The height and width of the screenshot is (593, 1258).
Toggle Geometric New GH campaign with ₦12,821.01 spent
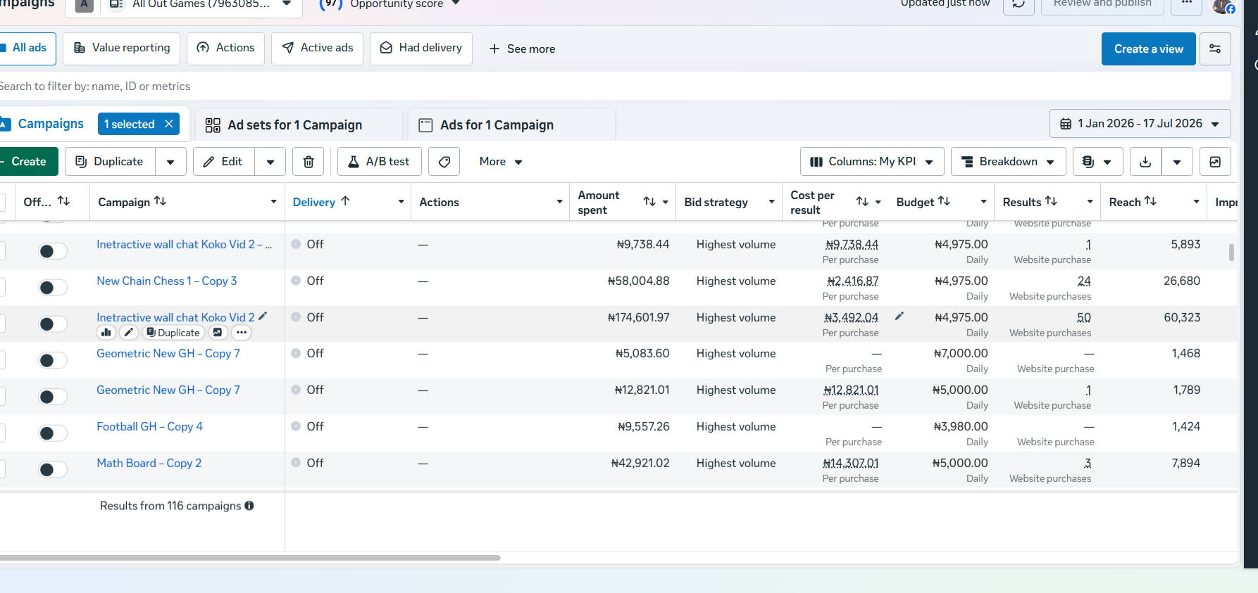53,397
